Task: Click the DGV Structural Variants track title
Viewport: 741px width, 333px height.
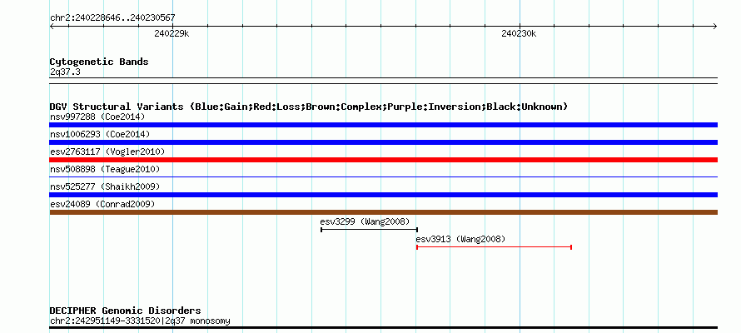Action: (309, 107)
